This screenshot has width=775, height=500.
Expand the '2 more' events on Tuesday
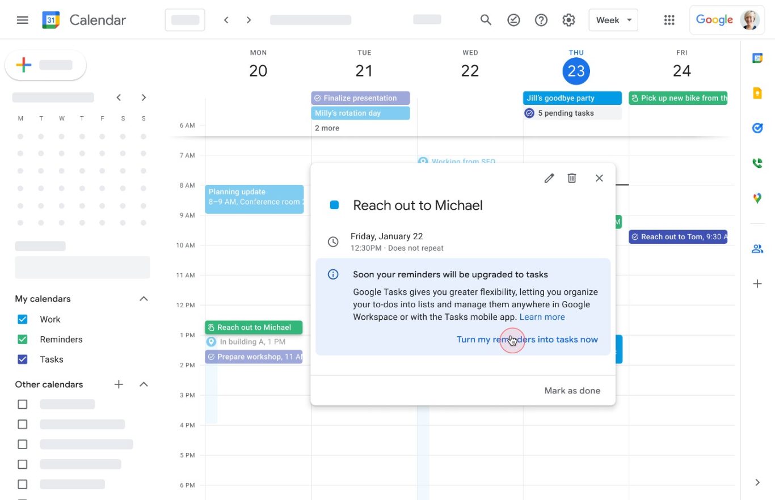tap(327, 128)
